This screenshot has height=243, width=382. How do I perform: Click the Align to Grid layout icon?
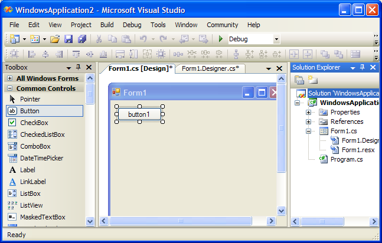point(14,54)
